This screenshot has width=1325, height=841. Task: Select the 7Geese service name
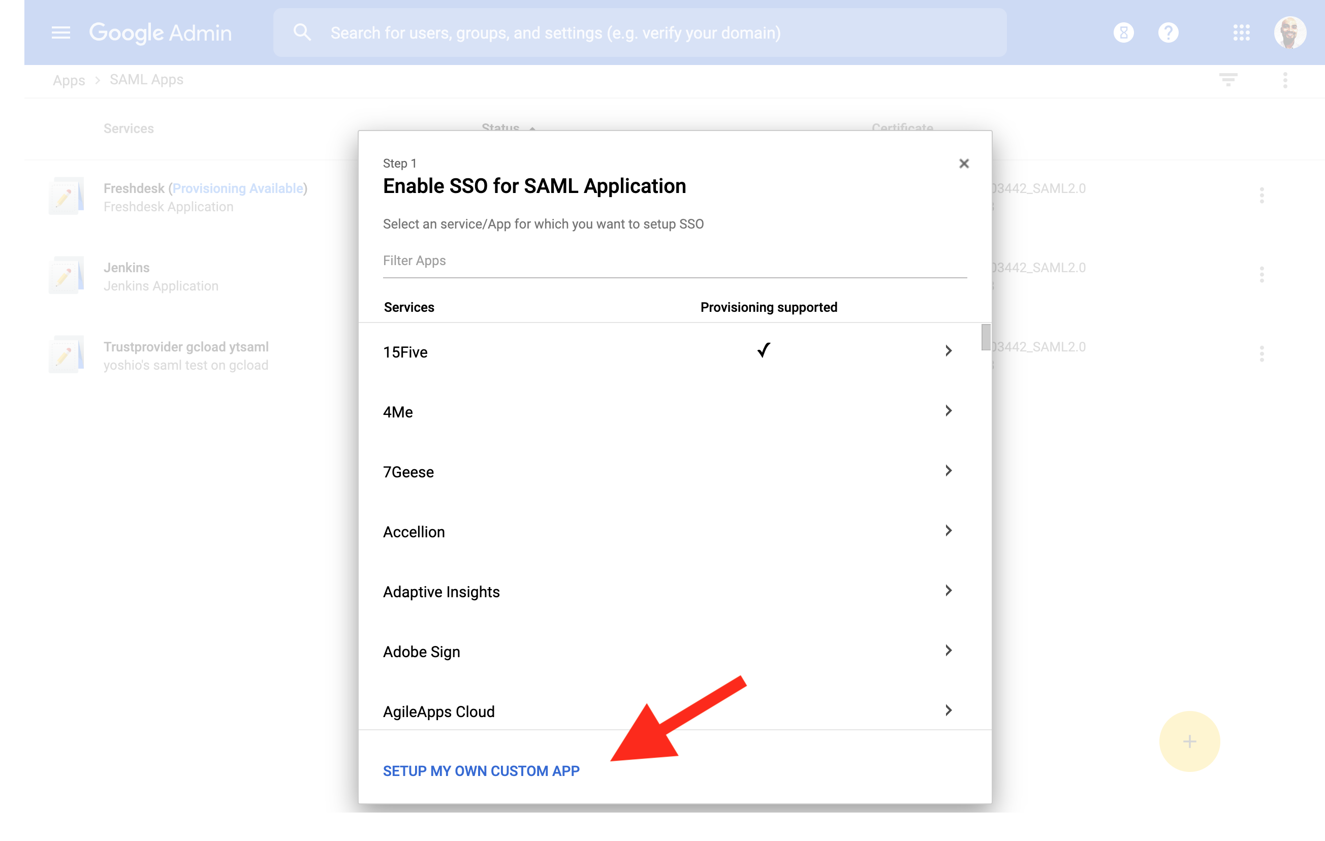point(408,472)
